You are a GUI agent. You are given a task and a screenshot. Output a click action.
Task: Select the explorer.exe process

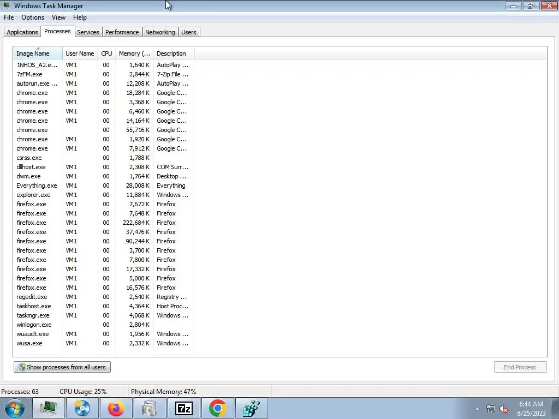(x=104, y=195)
